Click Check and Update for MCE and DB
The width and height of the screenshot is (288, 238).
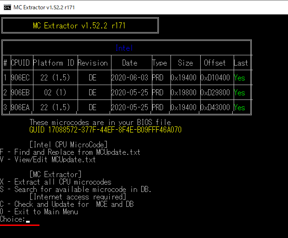[x=66, y=204]
